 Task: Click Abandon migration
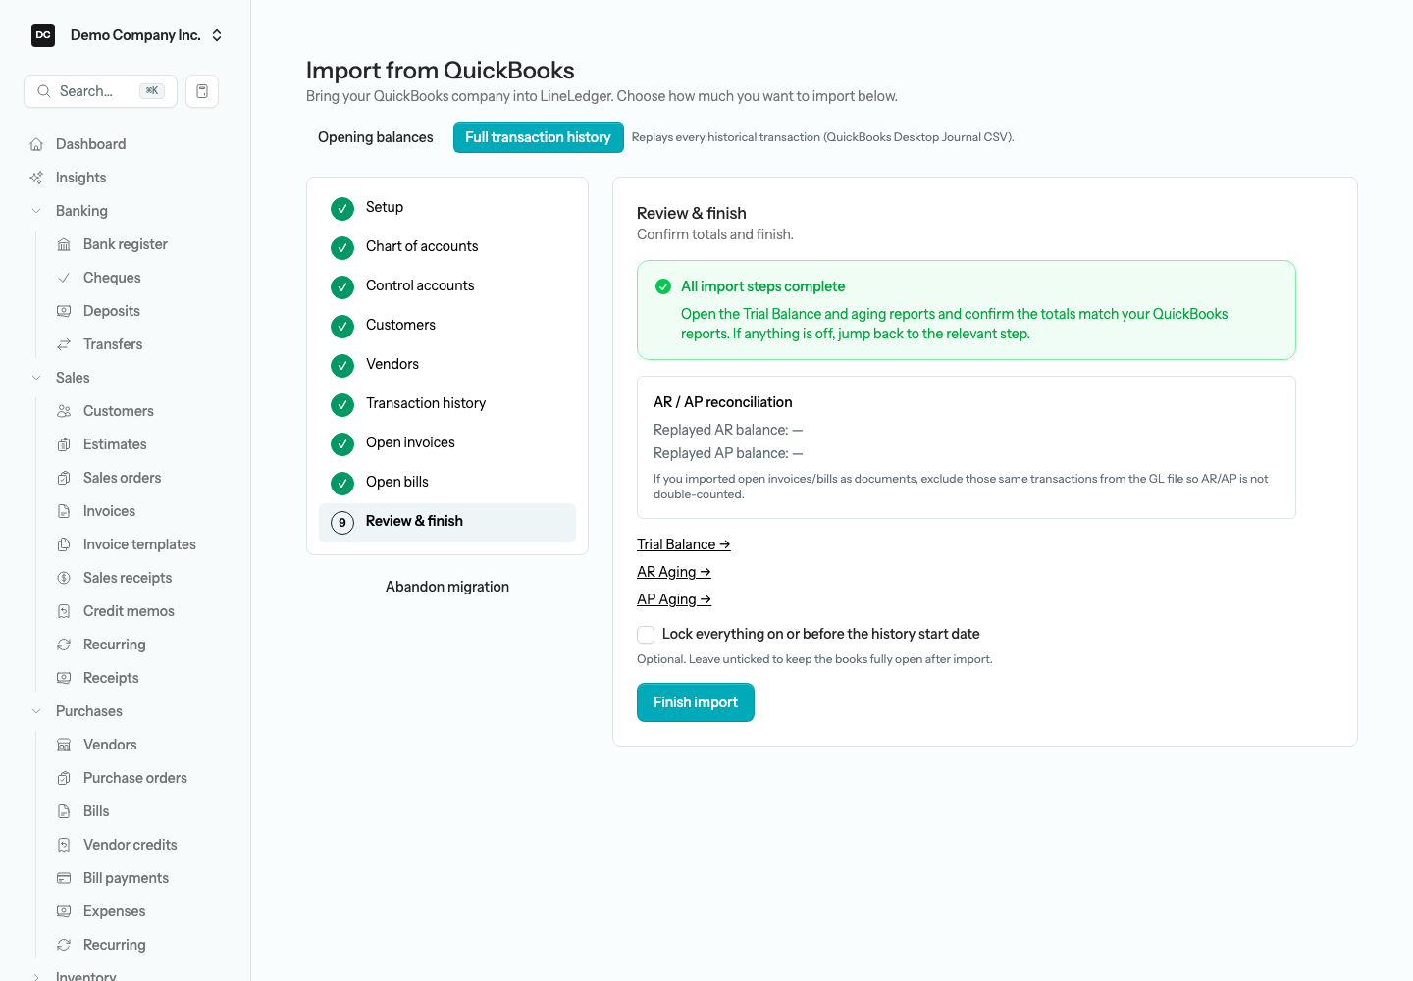coord(447,587)
